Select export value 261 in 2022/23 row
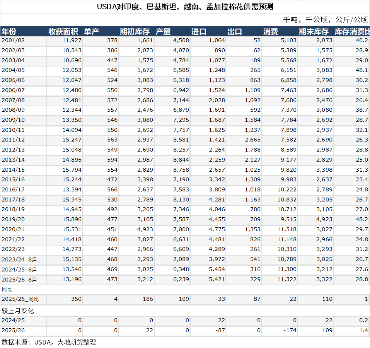The width and height of the screenshot is (370, 348). 255,249
